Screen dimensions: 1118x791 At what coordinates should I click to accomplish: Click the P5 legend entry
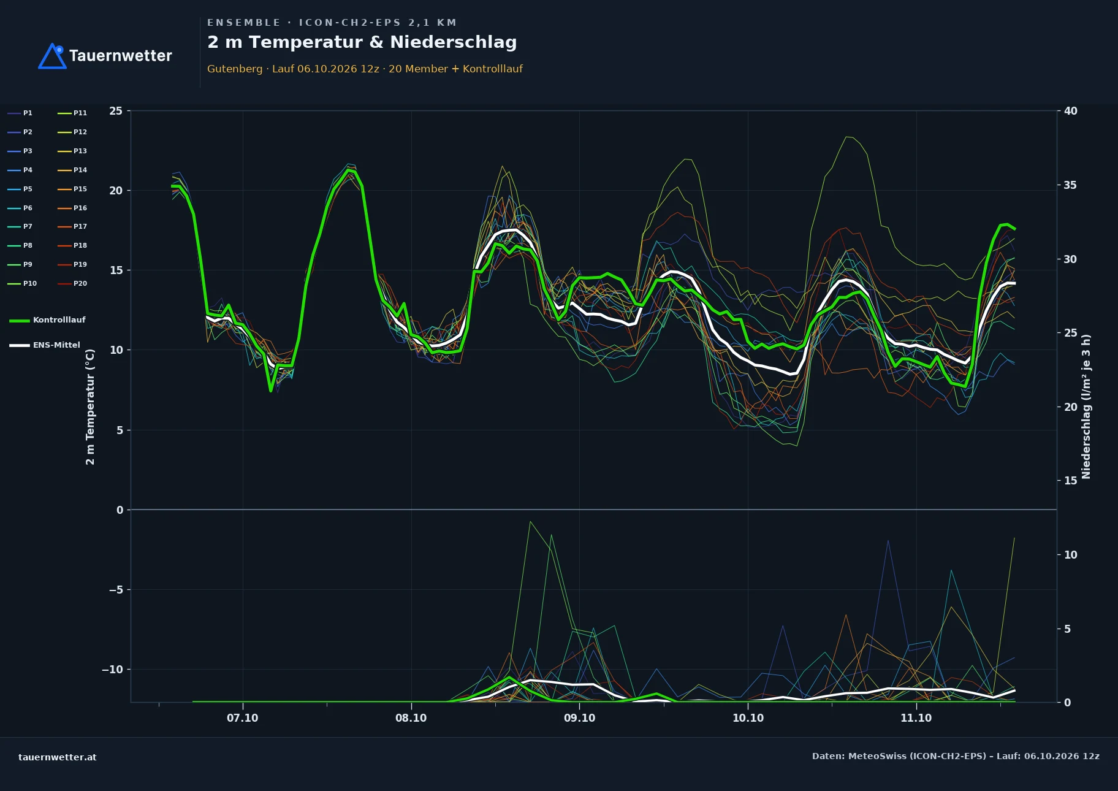pos(20,189)
